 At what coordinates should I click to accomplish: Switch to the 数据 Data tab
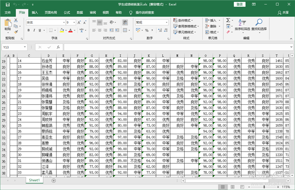click(x=80, y=13)
